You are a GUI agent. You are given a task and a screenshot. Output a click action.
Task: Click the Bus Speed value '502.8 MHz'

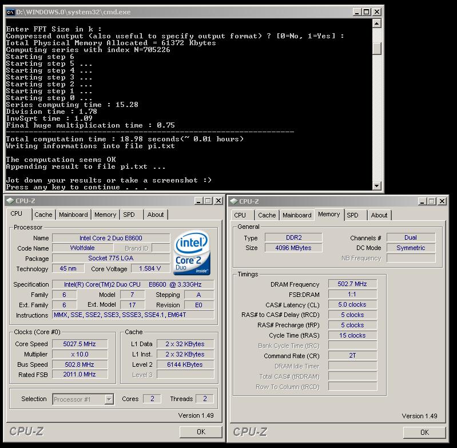pyautogui.click(x=80, y=364)
